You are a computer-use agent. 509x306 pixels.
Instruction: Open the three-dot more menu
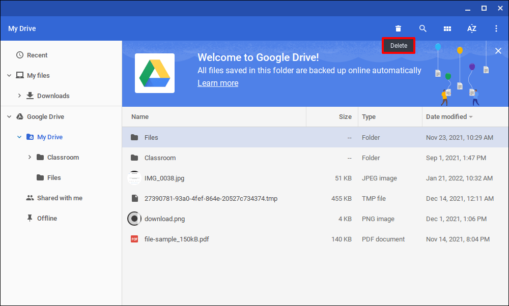(496, 28)
